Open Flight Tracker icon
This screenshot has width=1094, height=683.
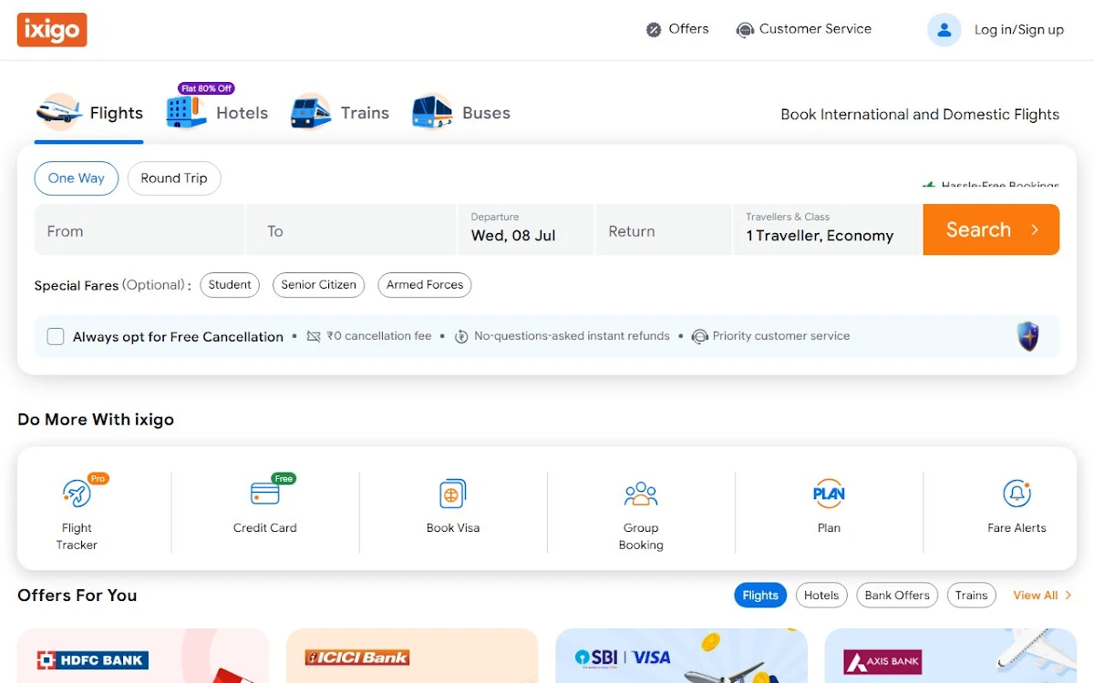[77, 494]
